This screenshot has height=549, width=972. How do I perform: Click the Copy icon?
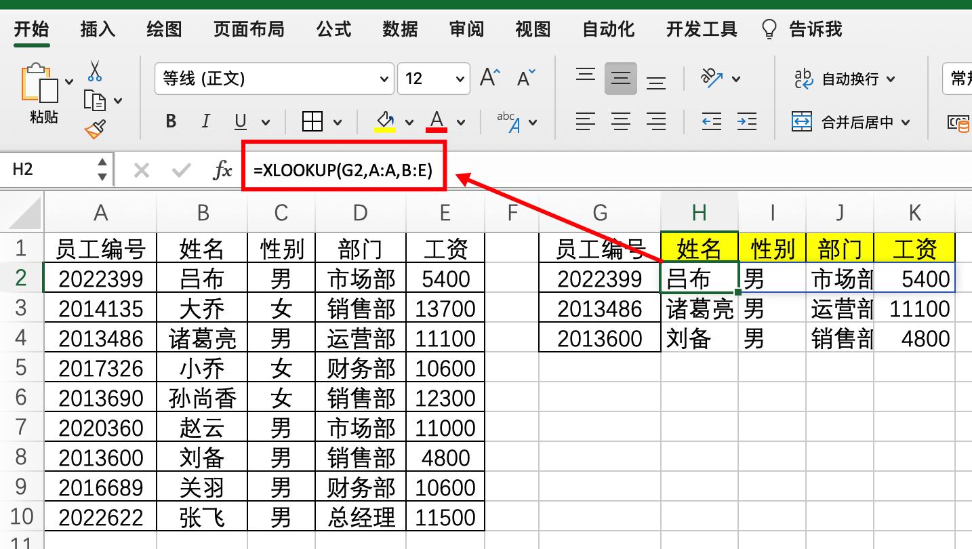pyautogui.click(x=96, y=98)
